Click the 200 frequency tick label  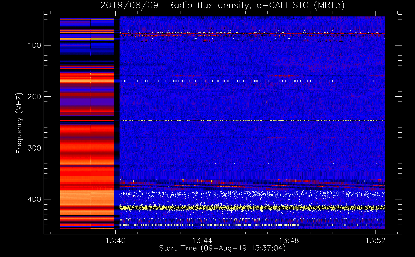[x=35, y=97]
